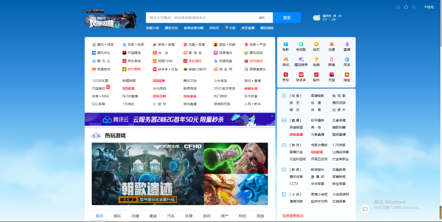This screenshot has width=442, height=222.
Task: Open 12306车票 link
Action: tap(100, 81)
